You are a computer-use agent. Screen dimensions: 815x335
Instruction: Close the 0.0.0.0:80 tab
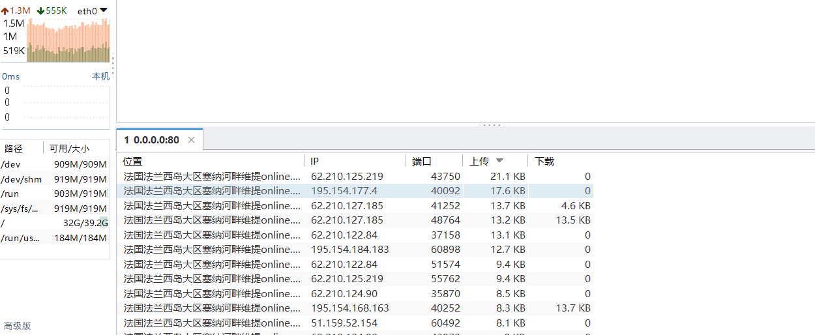click(191, 140)
